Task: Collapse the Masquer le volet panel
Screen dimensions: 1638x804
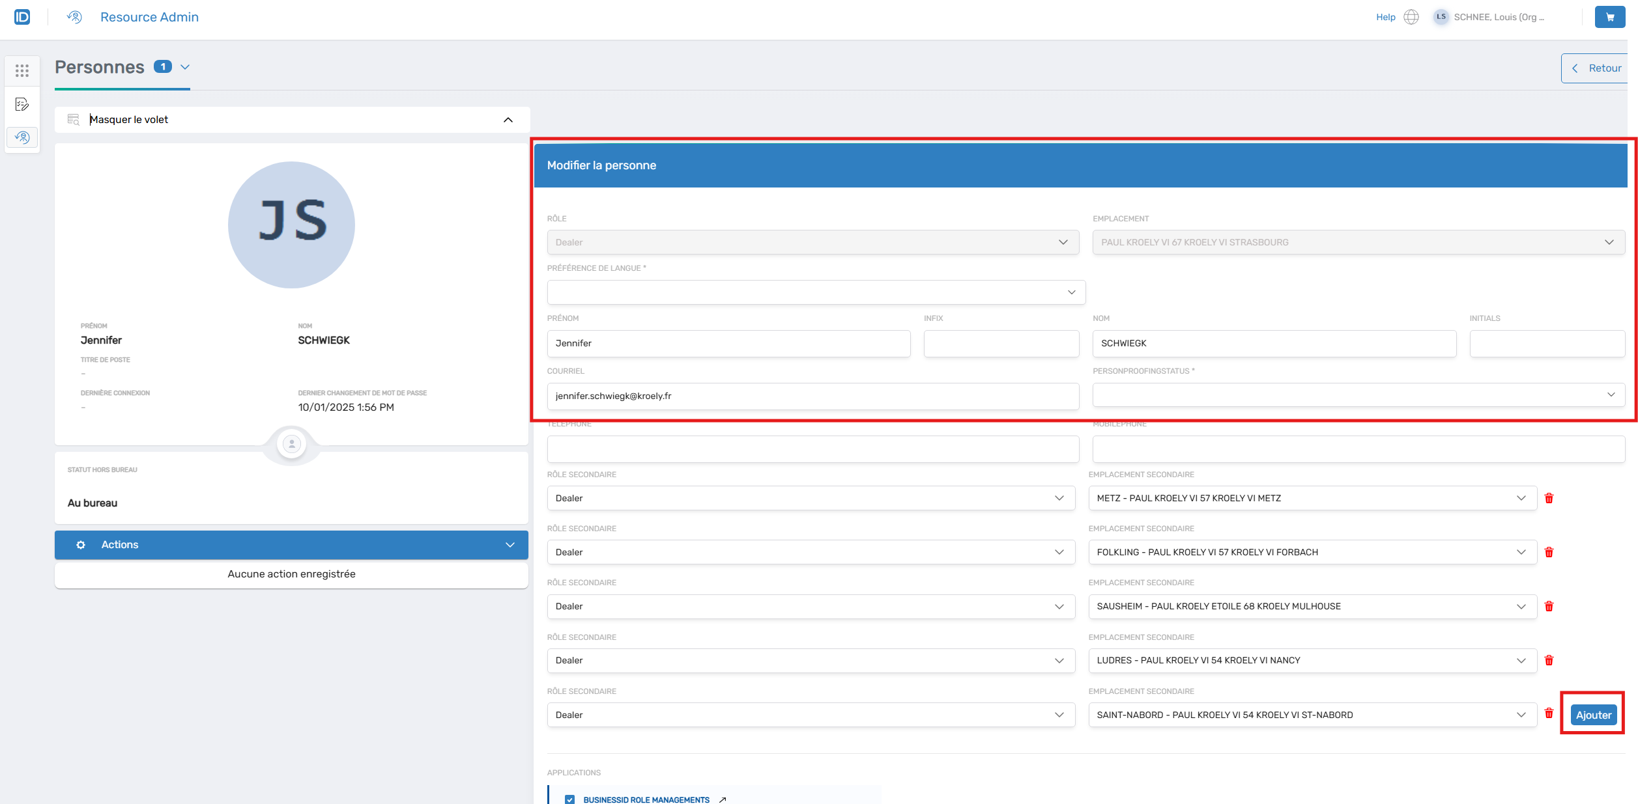Action: tap(508, 120)
